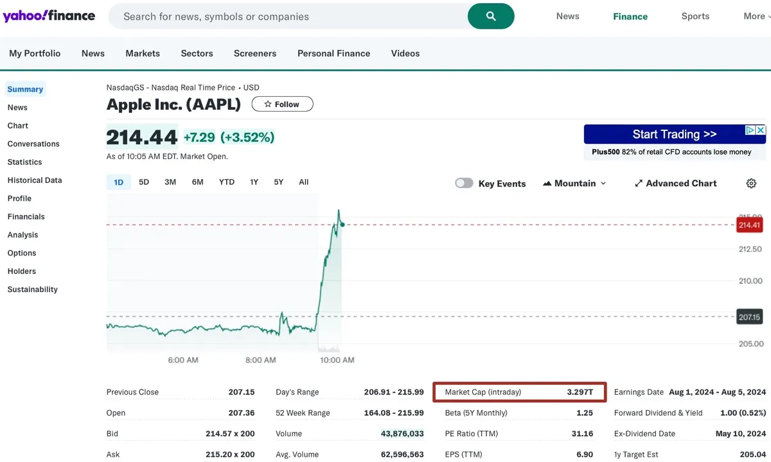771x462 pixels.
Task: Click the magnifying glass search button
Action: [x=491, y=17]
